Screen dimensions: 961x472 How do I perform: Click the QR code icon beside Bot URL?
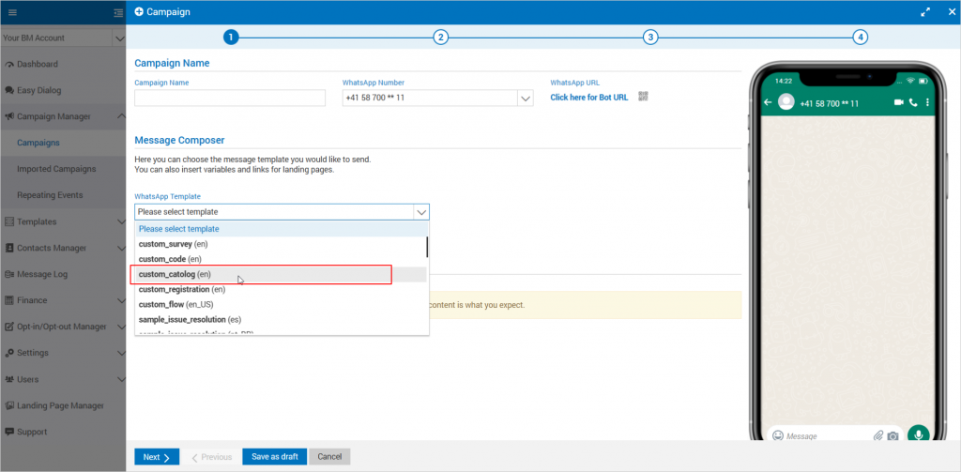pyautogui.click(x=644, y=97)
